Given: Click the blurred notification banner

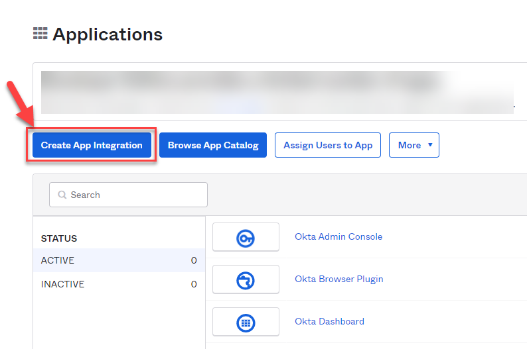Looking at the screenshot, I should [265, 91].
